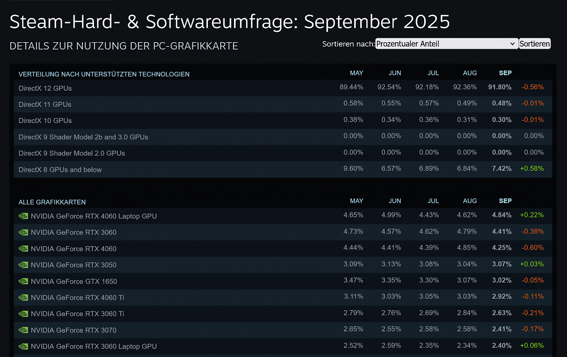Click NVIDIA logo beside RTX 3060 Laptop GPU
The height and width of the screenshot is (357, 567).
[x=23, y=346]
